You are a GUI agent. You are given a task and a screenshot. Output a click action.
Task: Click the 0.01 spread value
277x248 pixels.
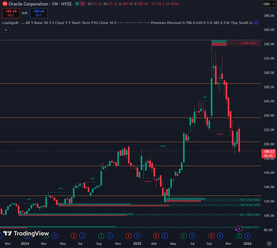(25, 13)
